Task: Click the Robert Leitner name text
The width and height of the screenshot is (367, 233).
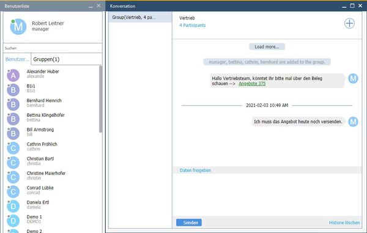Action: [x=48, y=23]
